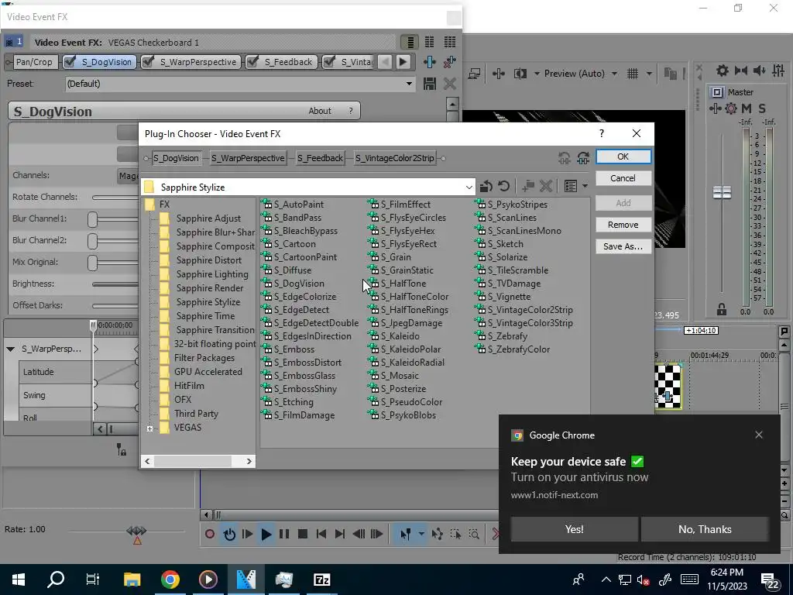Toggle the S_Feedback effect checkbox
793x595 pixels.
pyautogui.click(x=253, y=62)
